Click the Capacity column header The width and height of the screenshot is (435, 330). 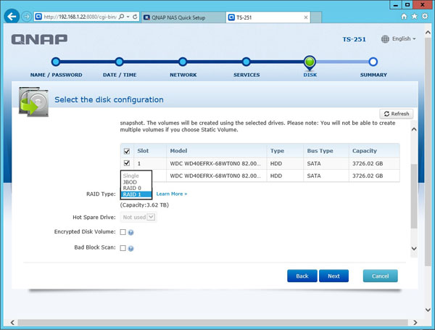374,151
